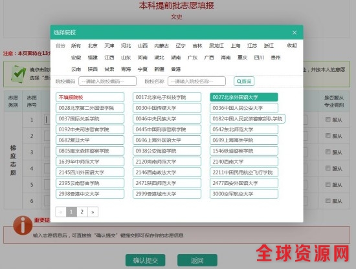Image resolution: width=356 pixels, height=269 pixels.
Task: Click the 返回 back button
Action: [x=197, y=261]
